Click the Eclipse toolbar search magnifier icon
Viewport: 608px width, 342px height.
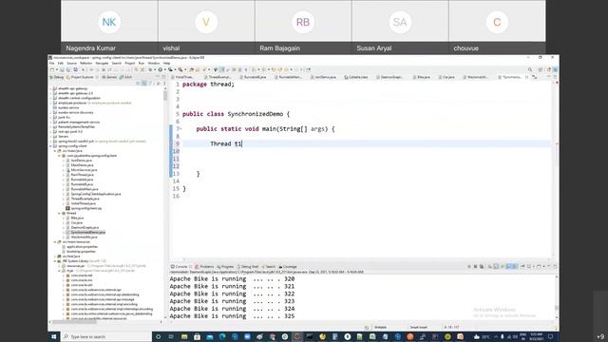(x=530, y=69)
